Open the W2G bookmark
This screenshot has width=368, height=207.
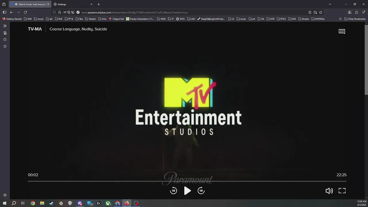tap(180, 19)
